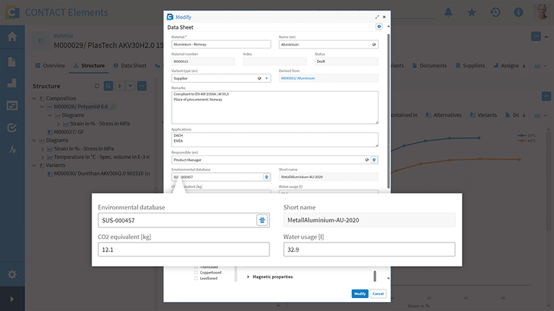Click the activity pulse icon in sidebar

(x=12, y=149)
